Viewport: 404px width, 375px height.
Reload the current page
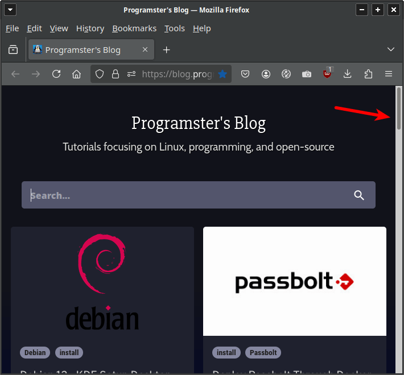56,74
